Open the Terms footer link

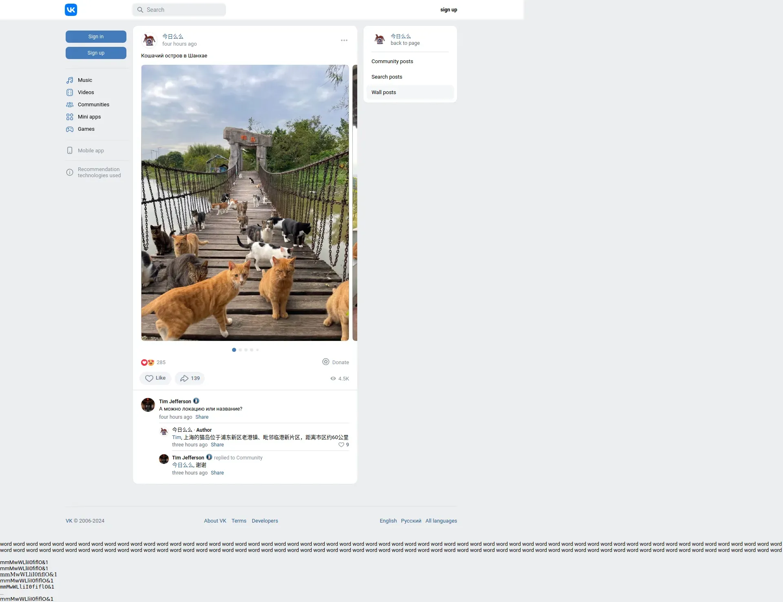point(239,521)
